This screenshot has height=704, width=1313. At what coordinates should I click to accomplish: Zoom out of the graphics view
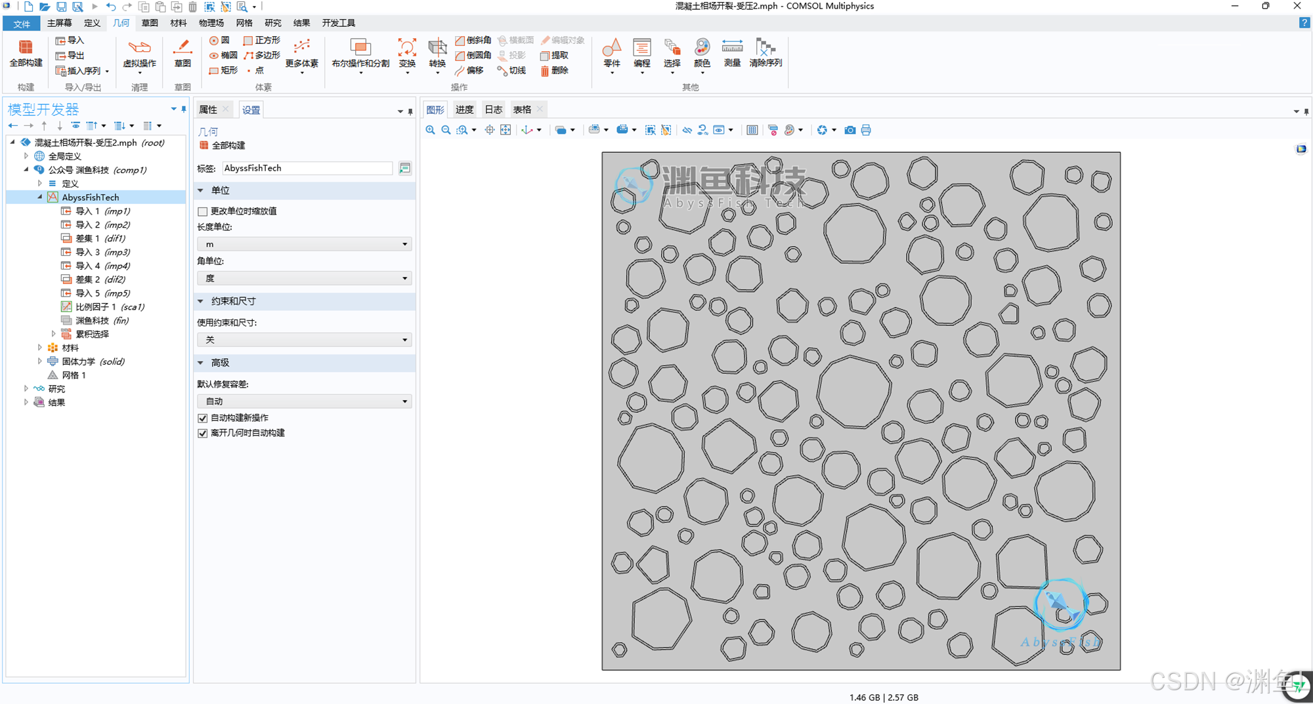click(446, 130)
